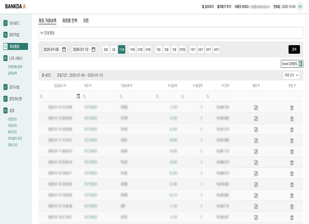309x224 pixels.
Task: Go to 이용현황/결제 submenu
Action: (14, 67)
